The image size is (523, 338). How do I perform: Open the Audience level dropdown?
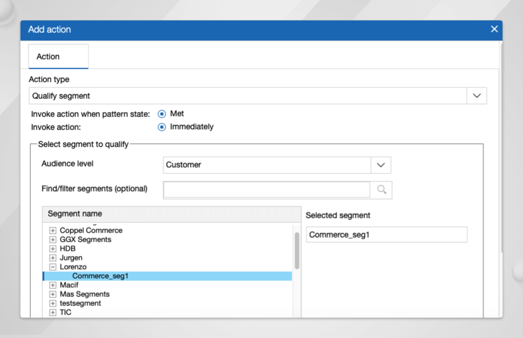381,165
